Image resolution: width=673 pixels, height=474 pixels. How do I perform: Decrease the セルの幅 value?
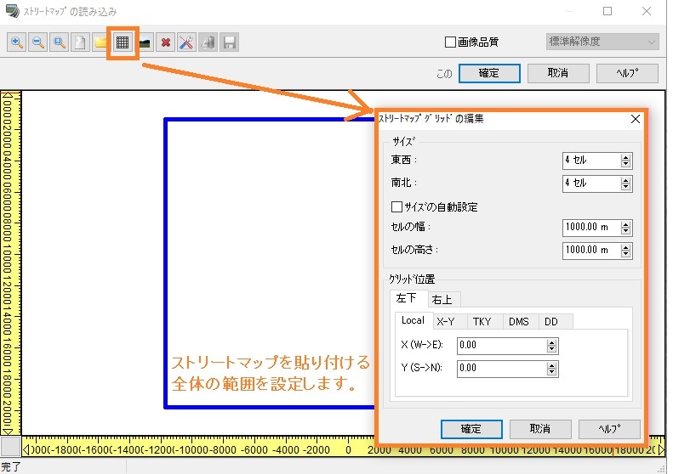(x=626, y=231)
